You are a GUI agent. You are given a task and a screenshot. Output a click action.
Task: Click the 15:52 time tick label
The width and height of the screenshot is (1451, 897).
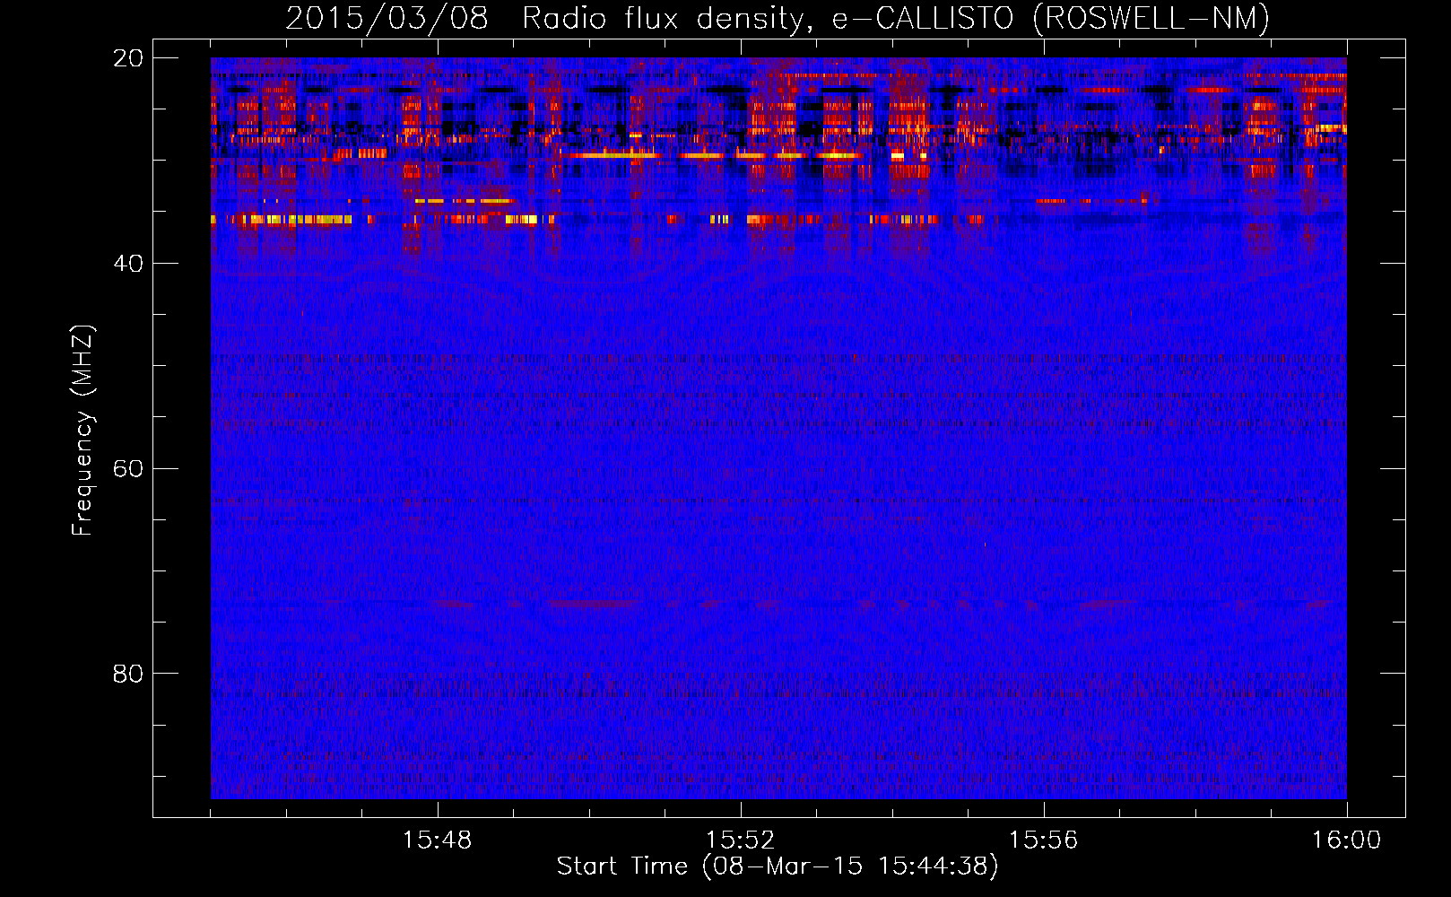click(x=741, y=840)
